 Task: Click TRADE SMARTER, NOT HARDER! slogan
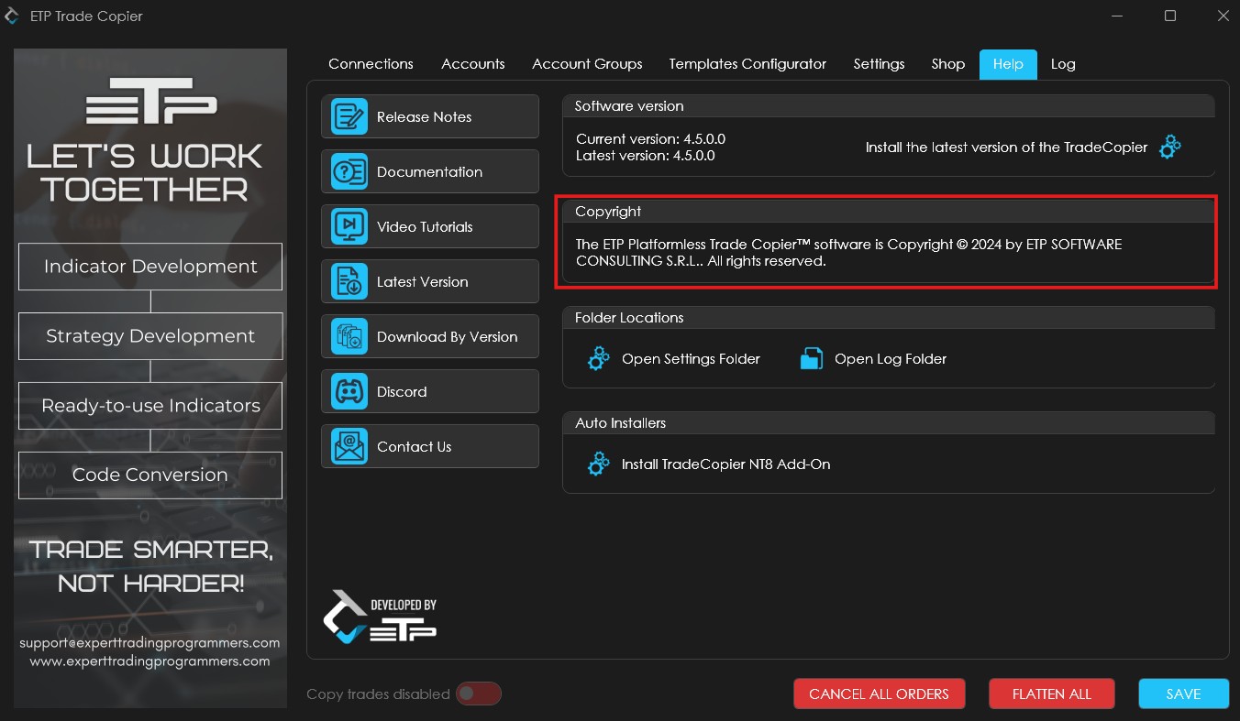click(150, 566)
